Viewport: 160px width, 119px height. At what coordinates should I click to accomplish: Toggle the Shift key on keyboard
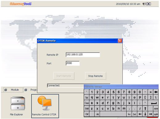(87, 109)
